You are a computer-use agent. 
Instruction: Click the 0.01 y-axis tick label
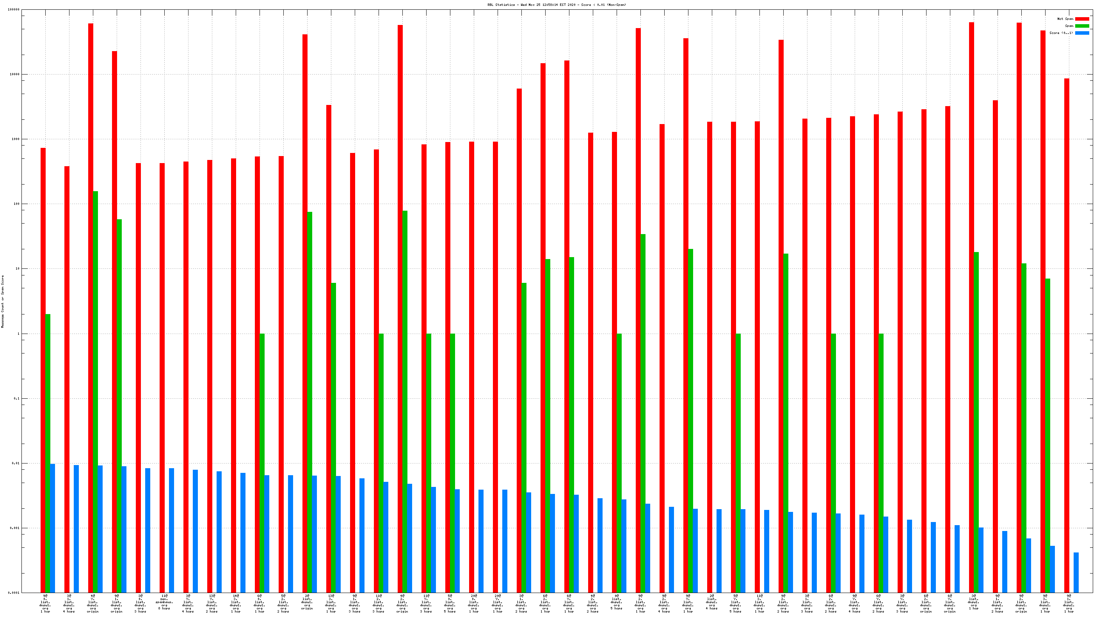pyautogui.click(x=15, y=463)
